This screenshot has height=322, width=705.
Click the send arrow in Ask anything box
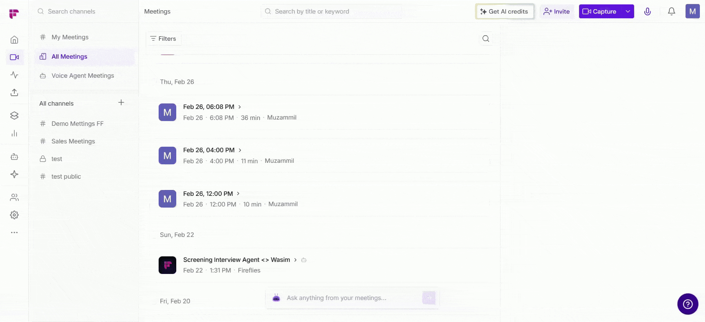pyautogui.click(x=429, y=298)
